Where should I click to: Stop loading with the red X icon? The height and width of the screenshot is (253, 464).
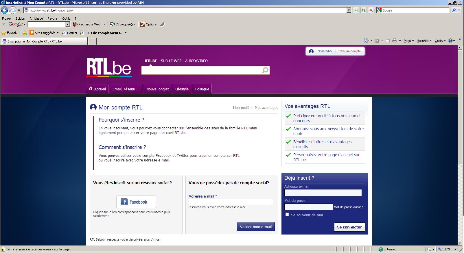371,10
